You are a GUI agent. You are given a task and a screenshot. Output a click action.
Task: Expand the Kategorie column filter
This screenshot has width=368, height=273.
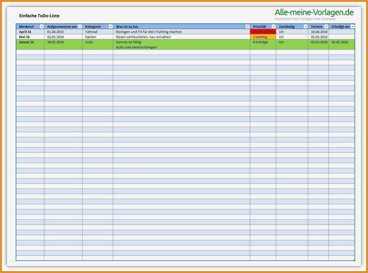click(111, 27)
